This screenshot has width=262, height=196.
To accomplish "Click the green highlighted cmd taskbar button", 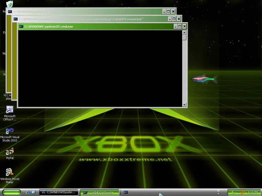I will pyautogui.click(x=100, y=192).
